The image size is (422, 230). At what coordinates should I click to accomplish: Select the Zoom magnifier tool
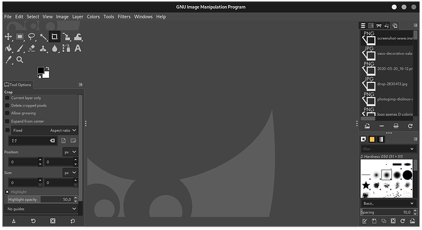[20, 60]
